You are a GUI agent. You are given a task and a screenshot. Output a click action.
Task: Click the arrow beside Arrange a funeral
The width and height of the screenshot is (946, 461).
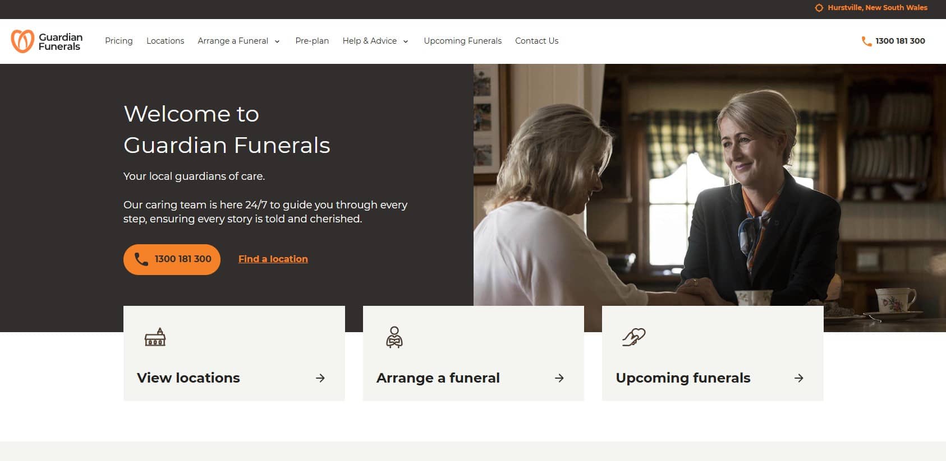(559, 378)
